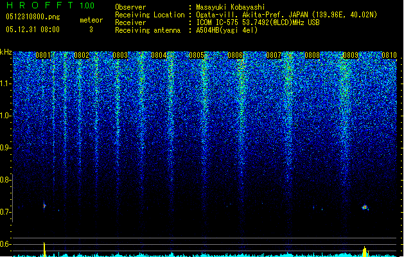The height and width of the screenshot is (257, 404).
Task: Select receiver value ICOM IC-575 53.7492 MHz USB
Action: (258, 22)
